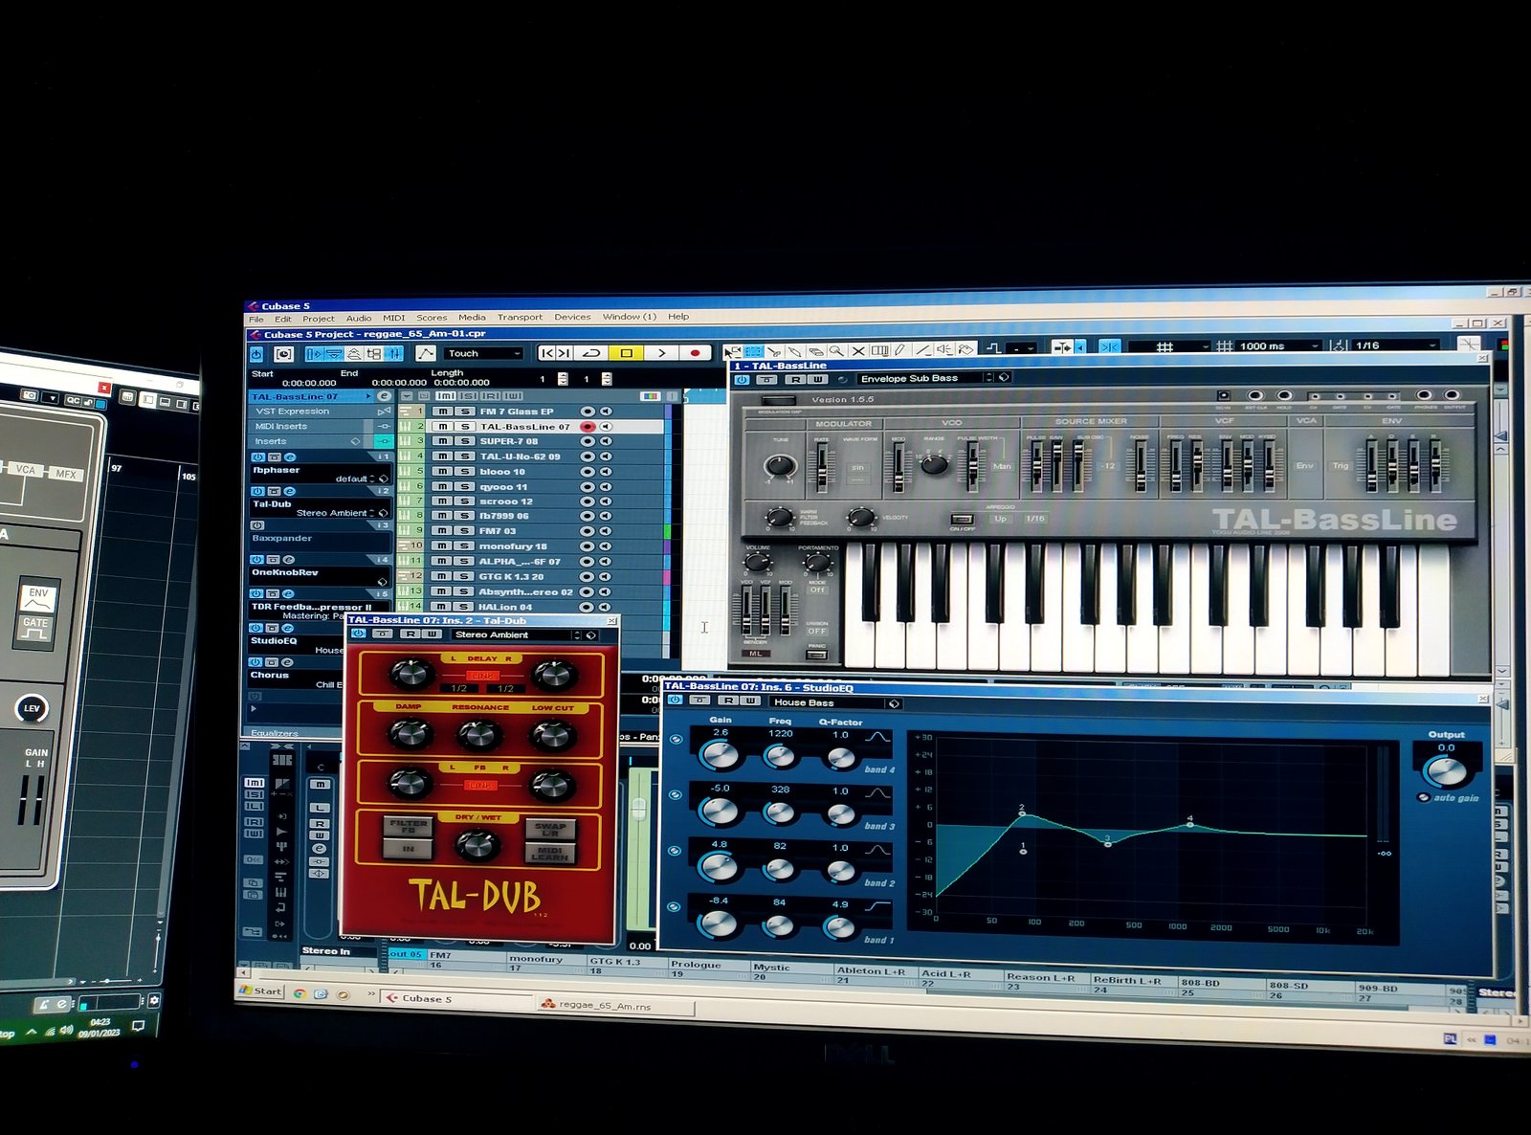Select the Zoom magnifier tool

click(836, 351)
